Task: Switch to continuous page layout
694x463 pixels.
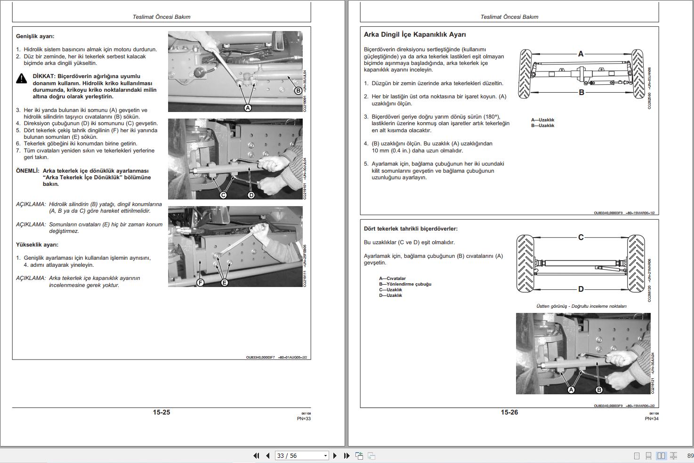Action: [x=648, y=455]
